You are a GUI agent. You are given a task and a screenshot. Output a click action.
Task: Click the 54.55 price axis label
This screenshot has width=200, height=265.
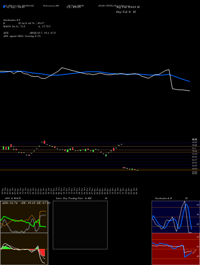tap(194, 165)
